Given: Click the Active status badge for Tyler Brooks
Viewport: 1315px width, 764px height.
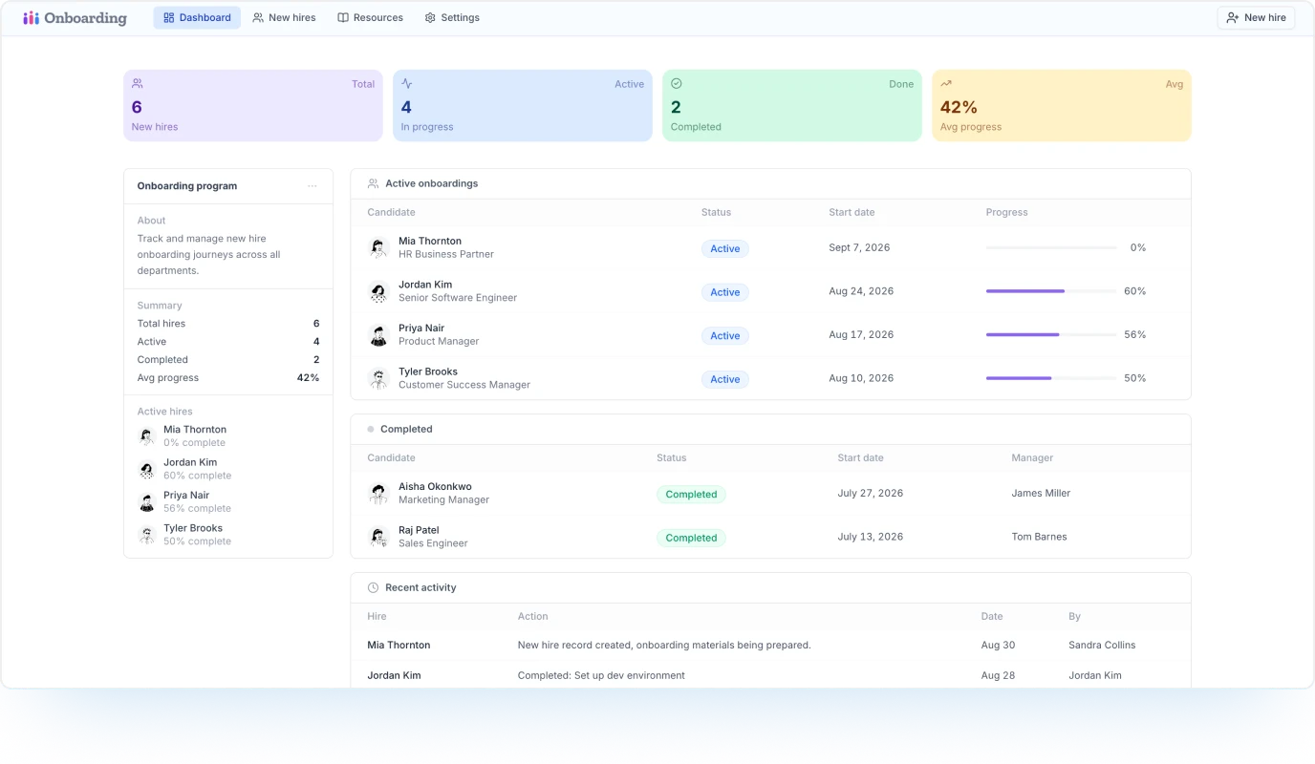Looking at the screenshot, I should pyautogui.click(x=725, y=379).
